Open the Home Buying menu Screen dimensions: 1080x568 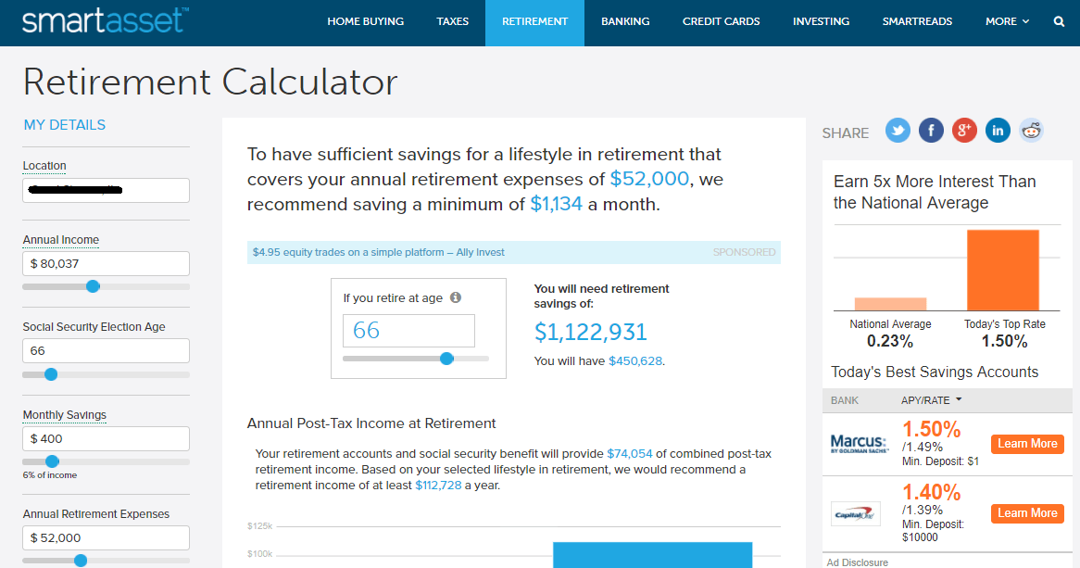coord(366,21)
